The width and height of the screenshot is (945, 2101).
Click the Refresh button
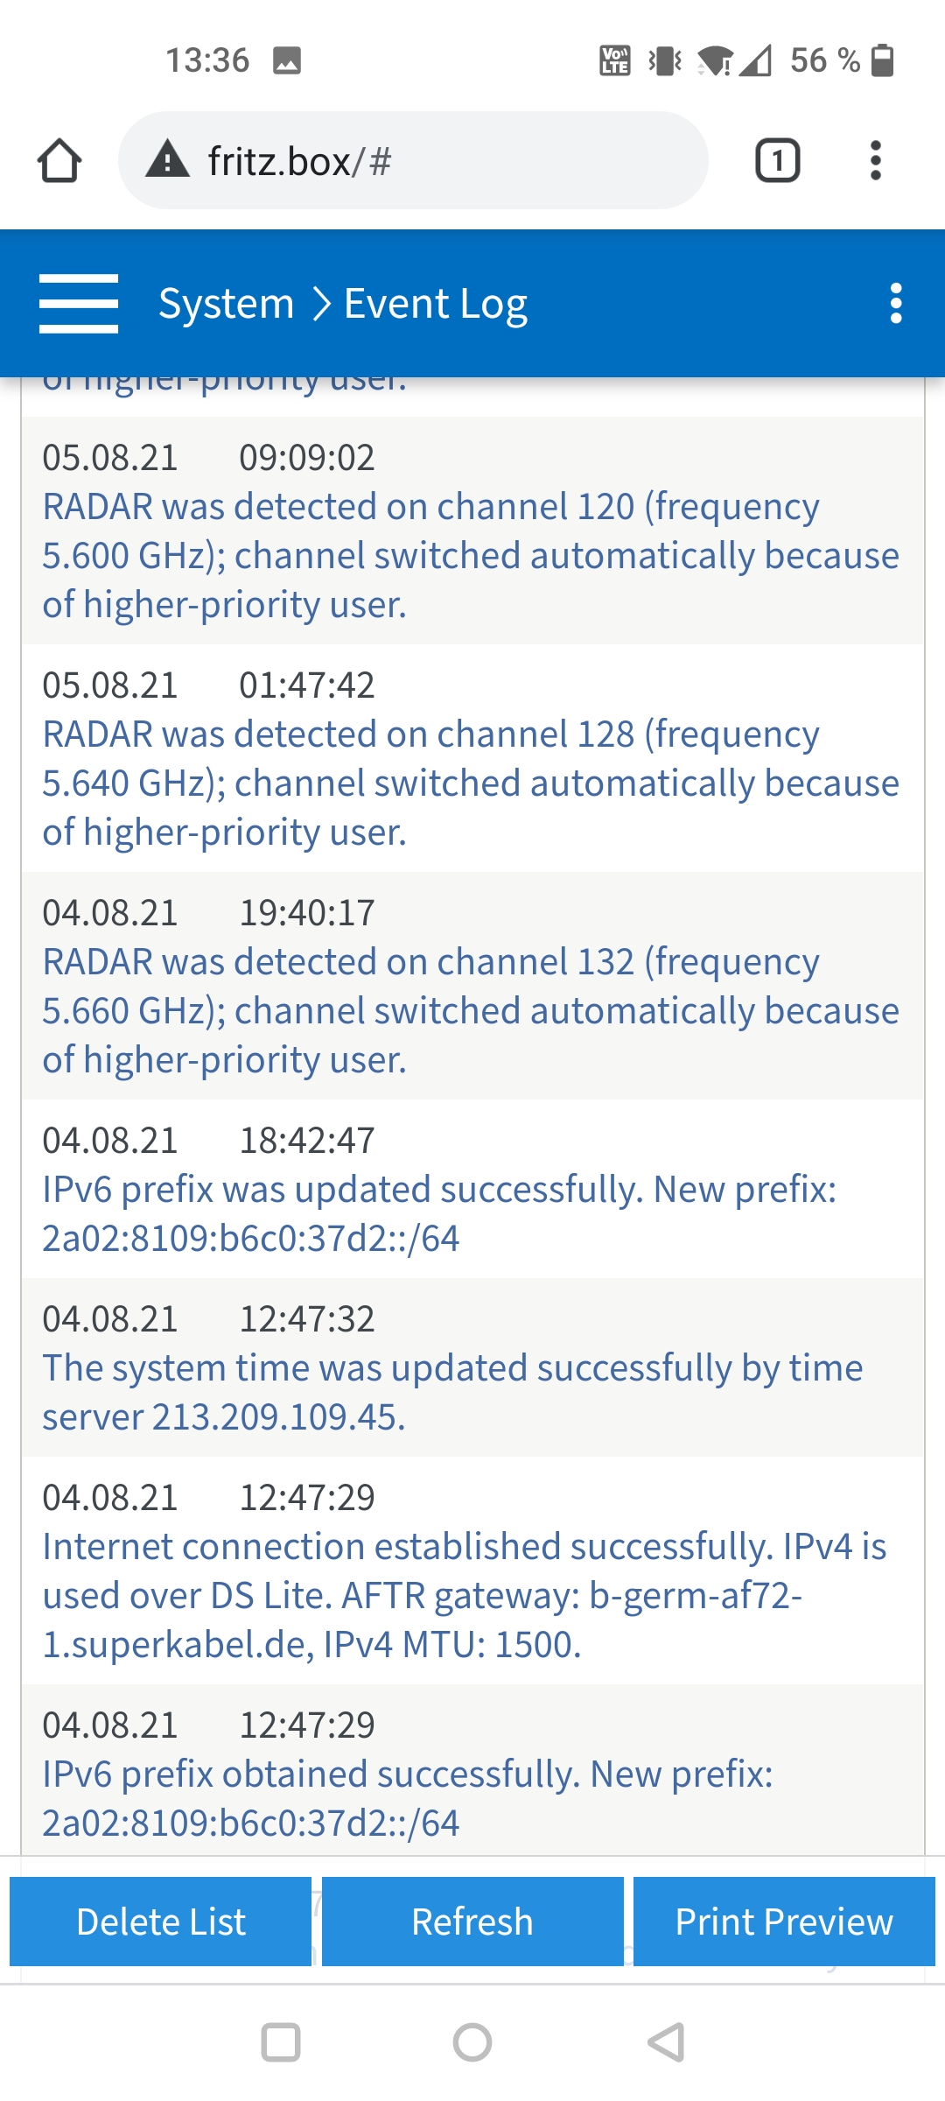(472, 1922)
